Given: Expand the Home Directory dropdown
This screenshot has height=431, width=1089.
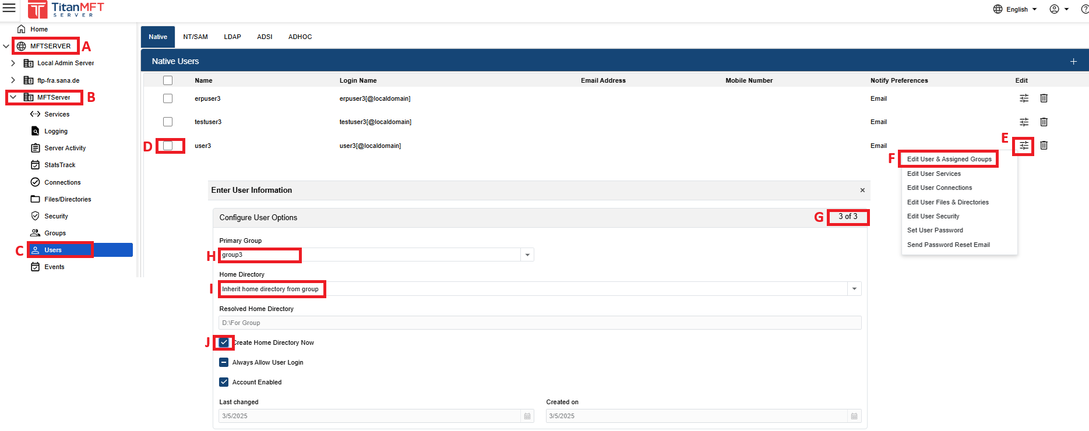Looking at the screenshot, I should coord(854,289).
